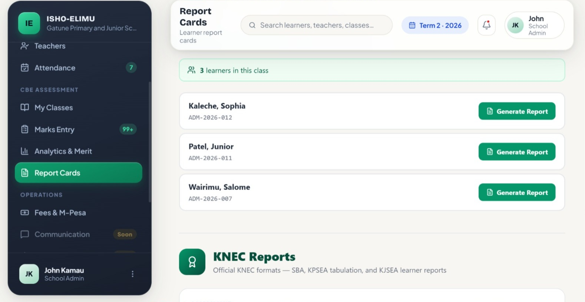Screen dimensions: 585x302
Task: Click the search learners input field
Action: coord(317,25)
